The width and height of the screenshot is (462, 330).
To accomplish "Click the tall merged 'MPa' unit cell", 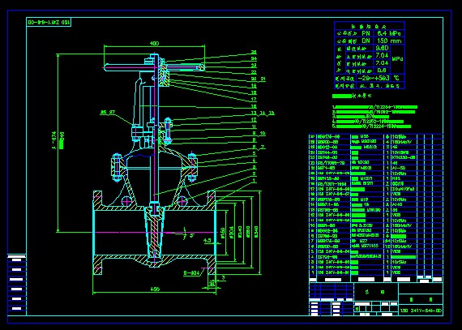I will [x=397, y=59].
